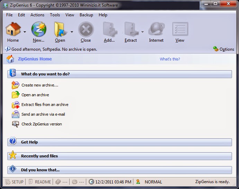
Task: Click the info icon beside the greeting
Action: click(x=8, y=49)
